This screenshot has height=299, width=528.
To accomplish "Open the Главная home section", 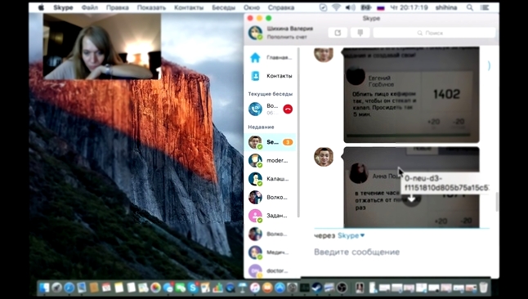I will point(271,57).
